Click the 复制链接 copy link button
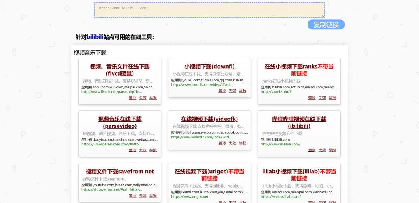This screenshot has height=203, width=419. [x=326, y=24]
